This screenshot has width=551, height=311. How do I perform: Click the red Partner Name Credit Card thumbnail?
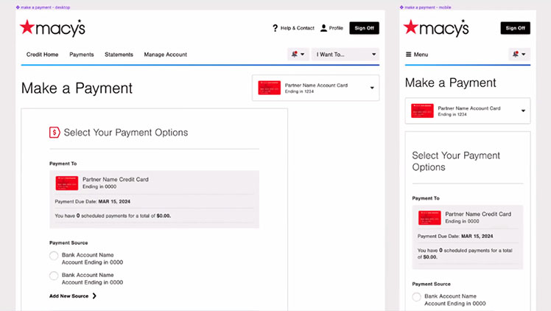click(x=66, y=182)
